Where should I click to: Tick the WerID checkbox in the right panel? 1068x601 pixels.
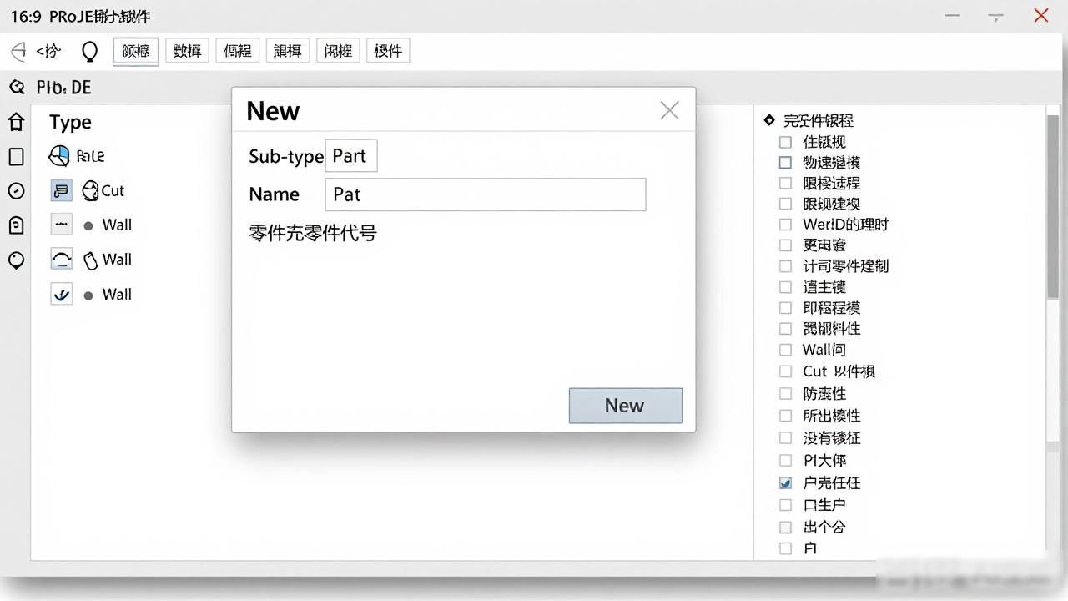(785, 225)
